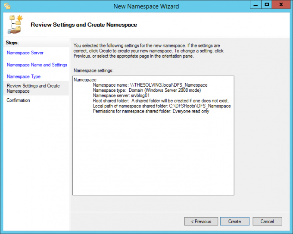This screenshot has width=293, height=234.
Task: Jump to the Namespace Type step
Action: (24, 76)
